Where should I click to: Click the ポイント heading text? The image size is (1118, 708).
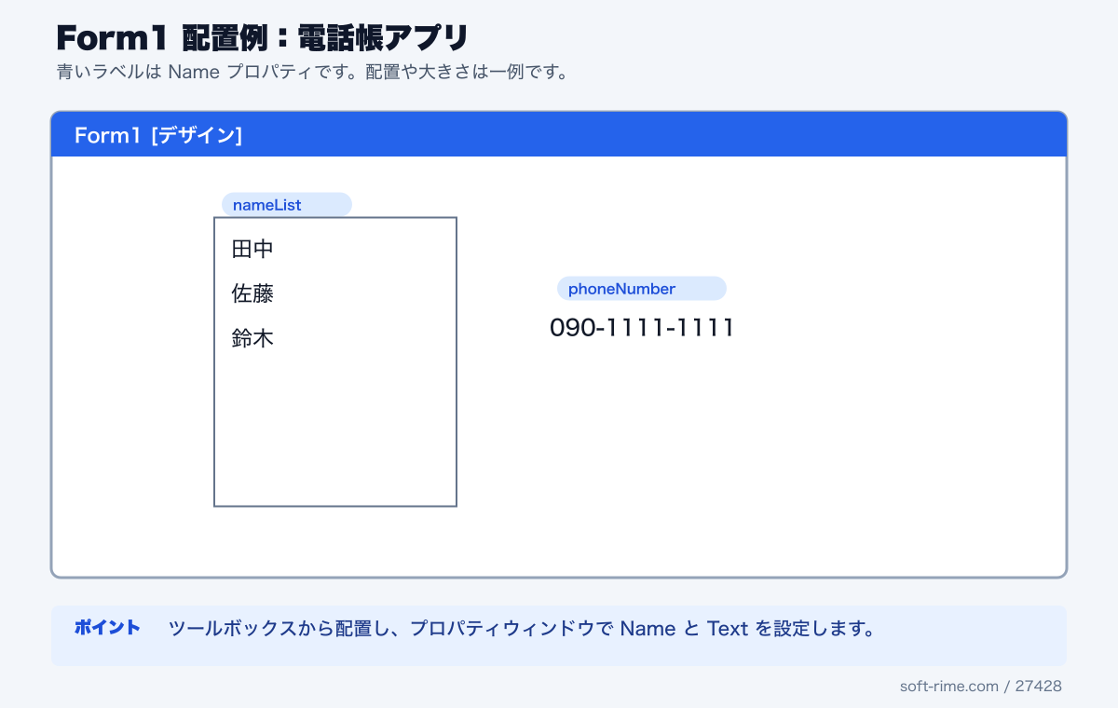tap(107, 628)
